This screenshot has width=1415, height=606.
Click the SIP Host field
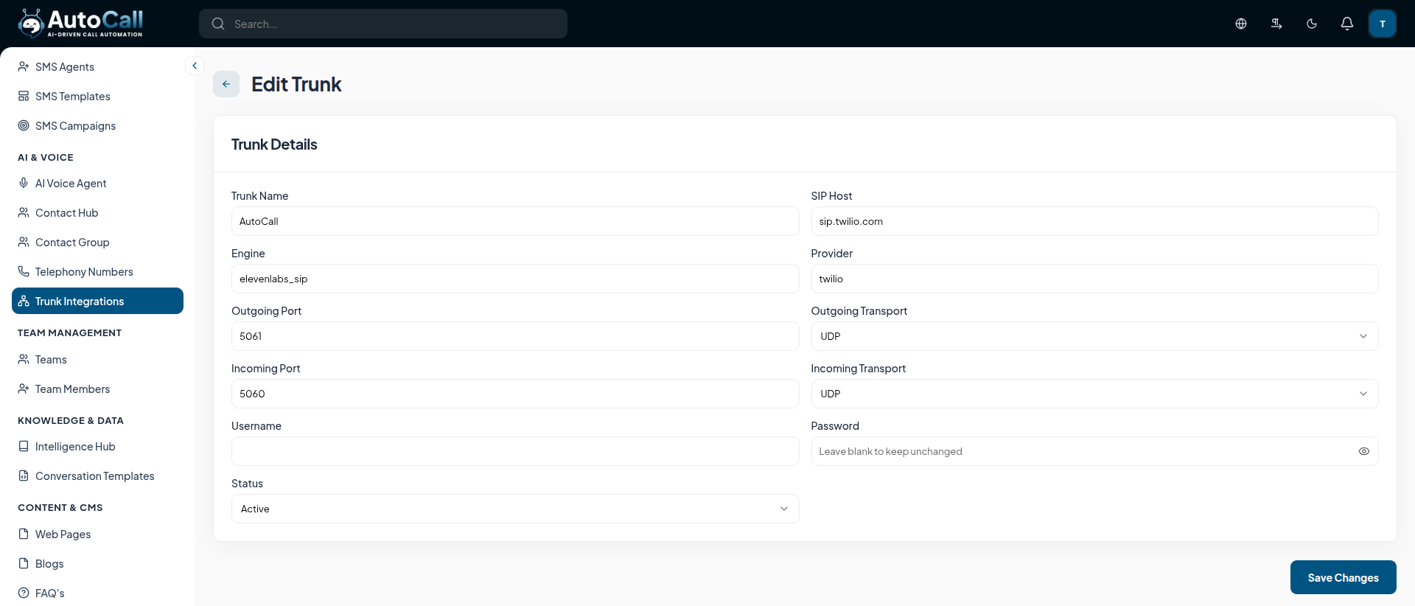[x=1094, y=221]
